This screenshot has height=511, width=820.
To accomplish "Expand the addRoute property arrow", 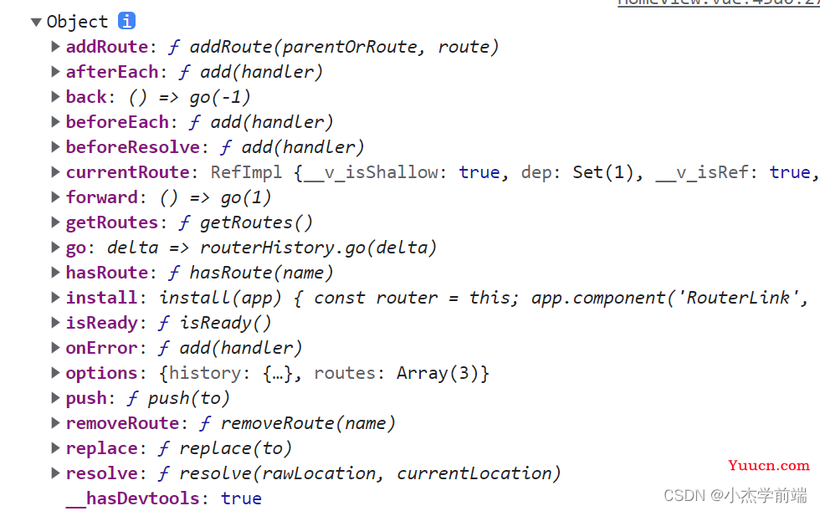I will pos(55,47).
